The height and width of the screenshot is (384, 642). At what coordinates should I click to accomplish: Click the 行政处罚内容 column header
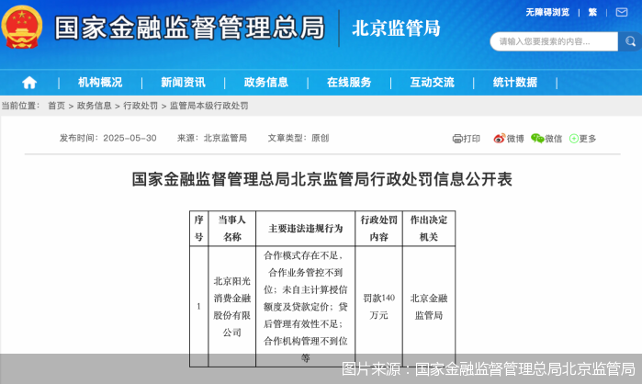(378, 229)
